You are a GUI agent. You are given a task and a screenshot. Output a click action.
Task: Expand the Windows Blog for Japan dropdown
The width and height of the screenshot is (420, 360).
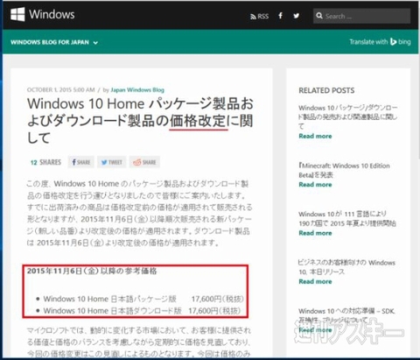pyautogui.click(x=54, y=42)
